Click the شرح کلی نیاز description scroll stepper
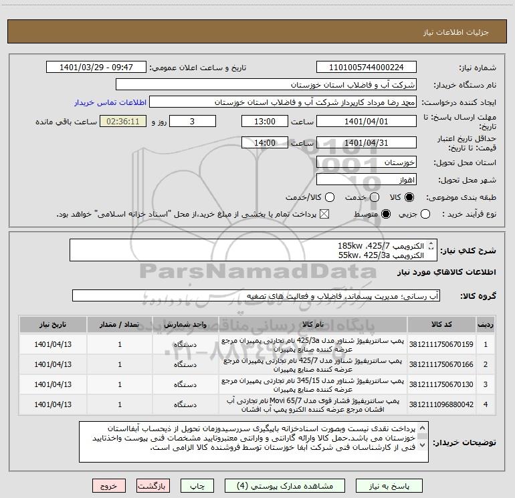The image size is (515, 498). pos(431,245)
